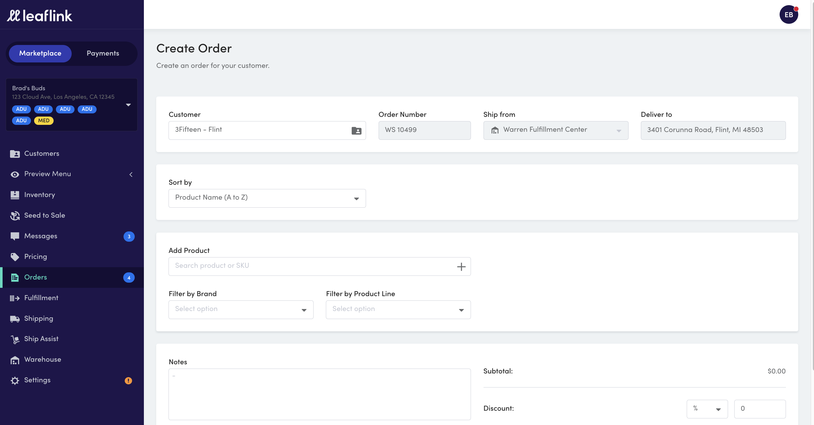Viewport: 814px width, 425px height.
Task: Open the Sort by Product Name dropdown
Action: click(267, 198)
